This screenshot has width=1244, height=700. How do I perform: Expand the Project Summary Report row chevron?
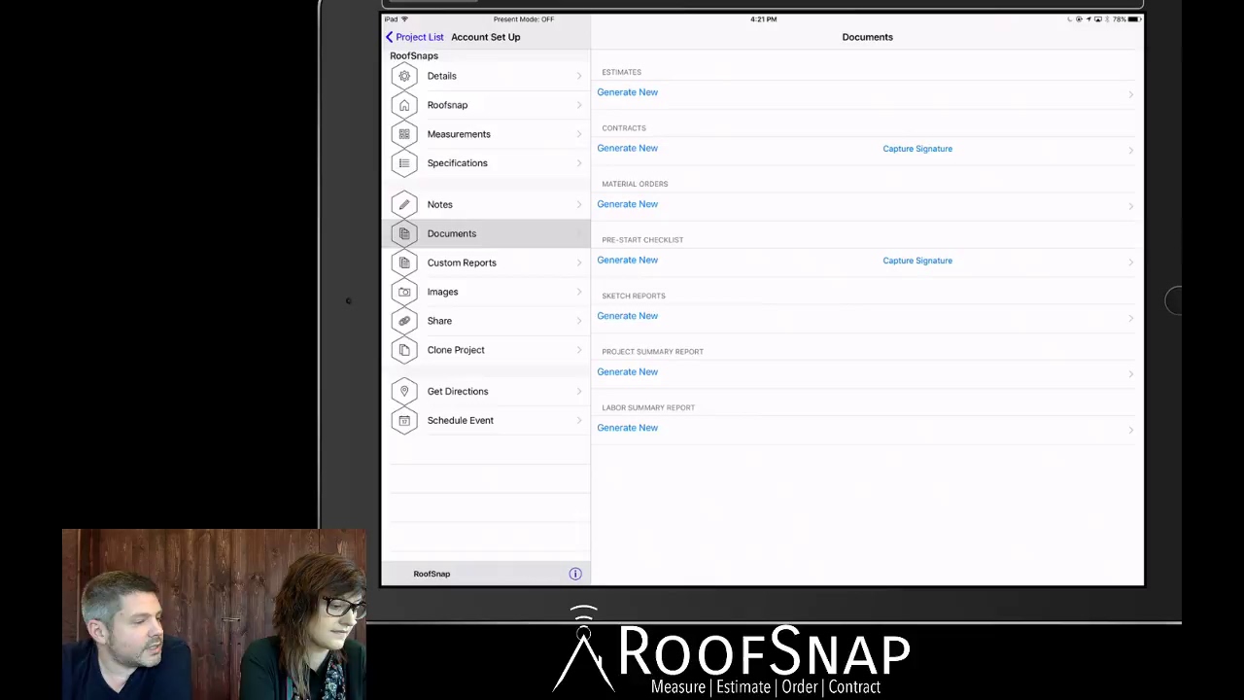point(1130,373)
